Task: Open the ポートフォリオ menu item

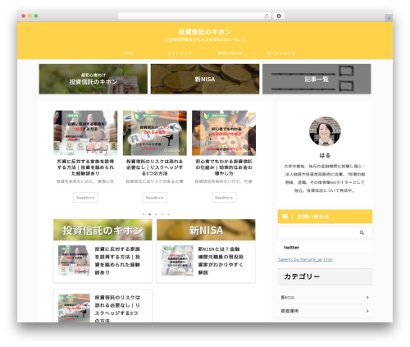Action: coord(280,53)
